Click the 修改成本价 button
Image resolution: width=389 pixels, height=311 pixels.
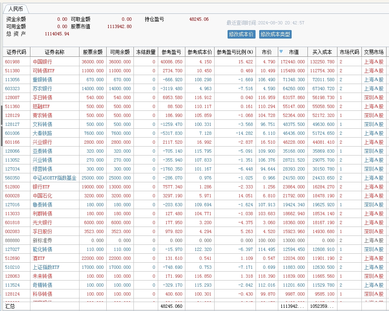241,34
